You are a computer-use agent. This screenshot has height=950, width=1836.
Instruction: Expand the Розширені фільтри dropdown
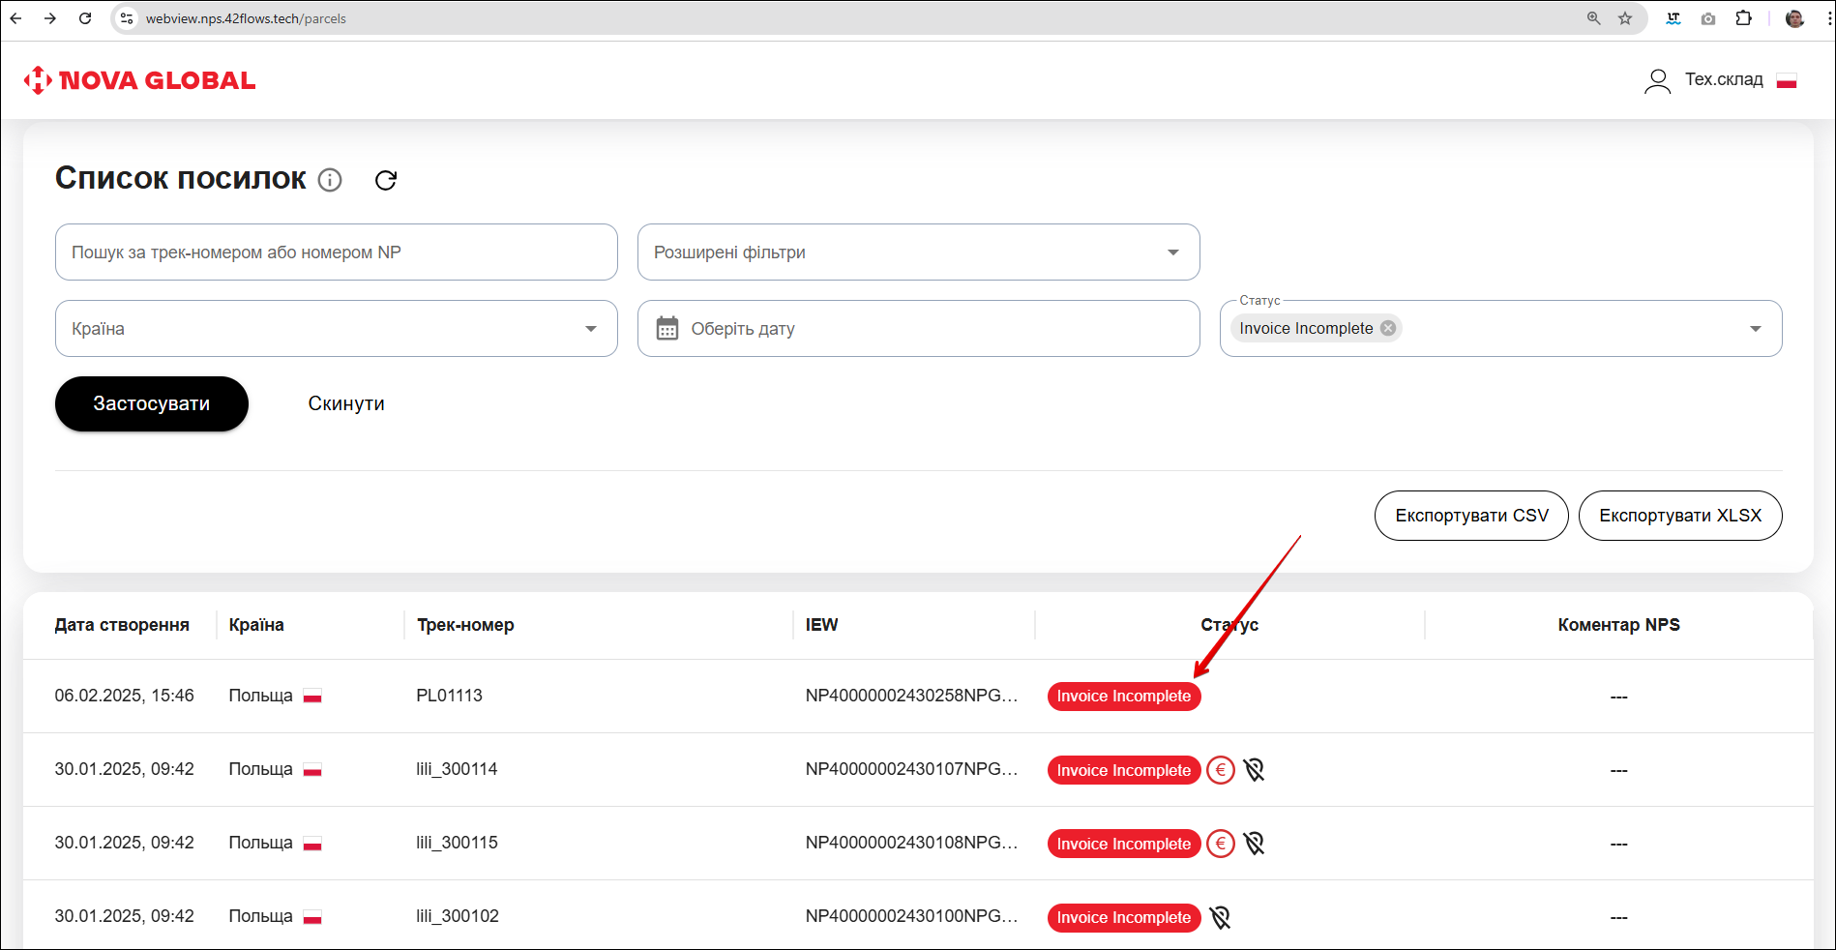1173,252
